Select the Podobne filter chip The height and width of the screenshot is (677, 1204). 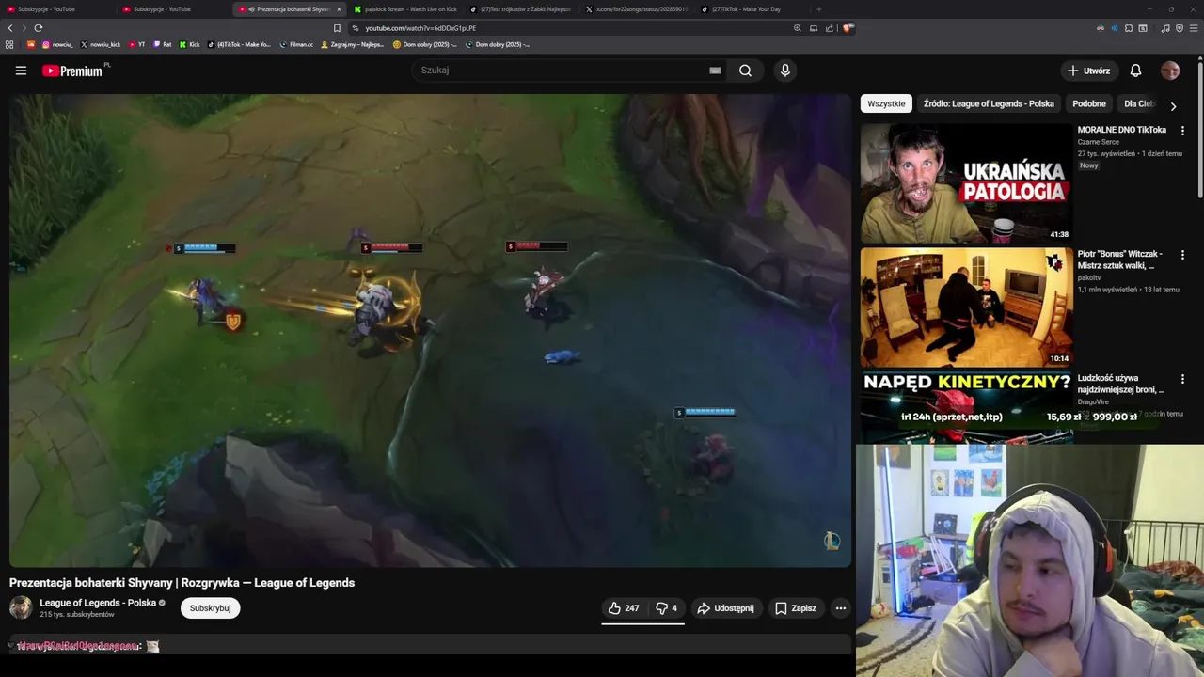coord(1089,103)
